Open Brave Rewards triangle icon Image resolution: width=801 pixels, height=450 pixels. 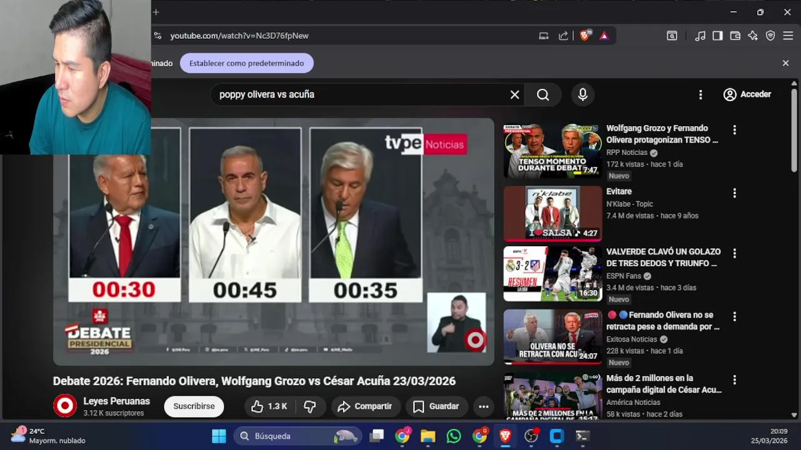coord(604,36)
